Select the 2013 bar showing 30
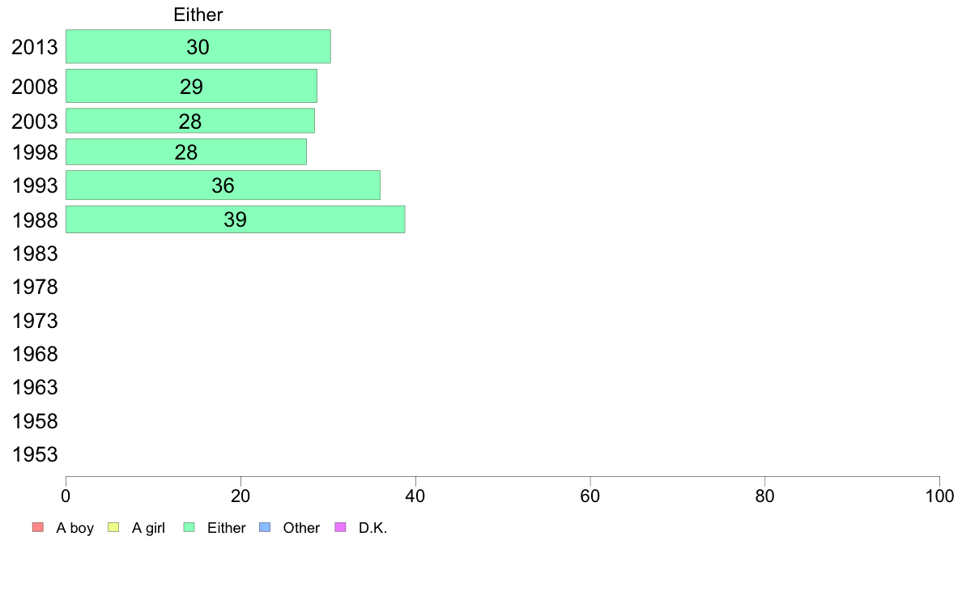The image size is (962, 596). tap(198, 47)
